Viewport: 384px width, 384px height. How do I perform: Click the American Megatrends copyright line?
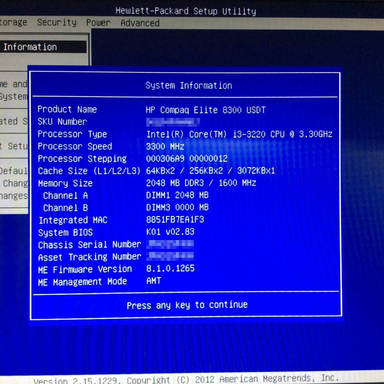click(186, 380)
